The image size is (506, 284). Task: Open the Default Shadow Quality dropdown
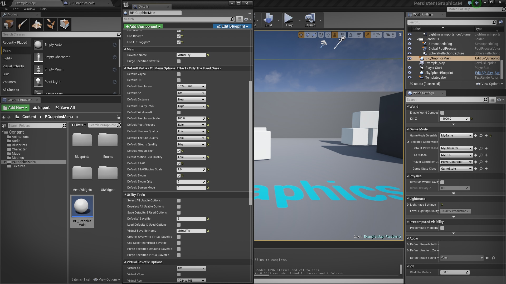[191, 131]
